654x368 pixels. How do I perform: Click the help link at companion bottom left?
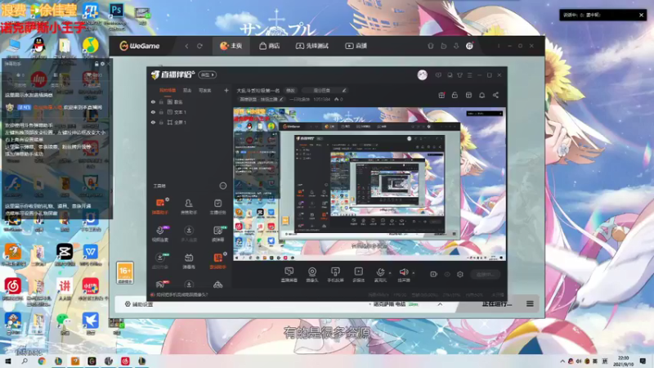[179, 294]
